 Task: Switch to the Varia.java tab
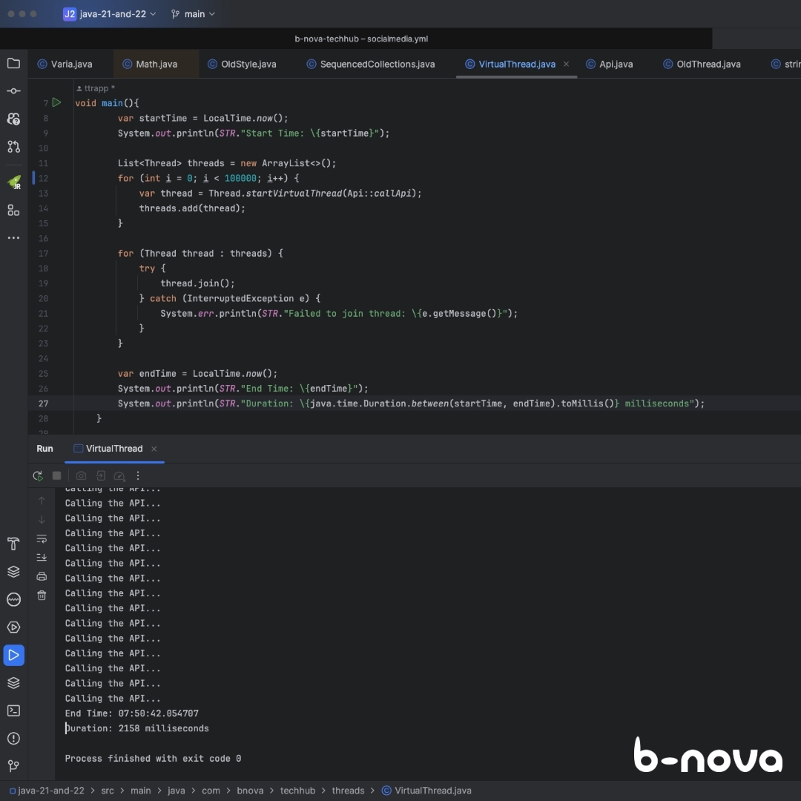click(x=65, y=64)
